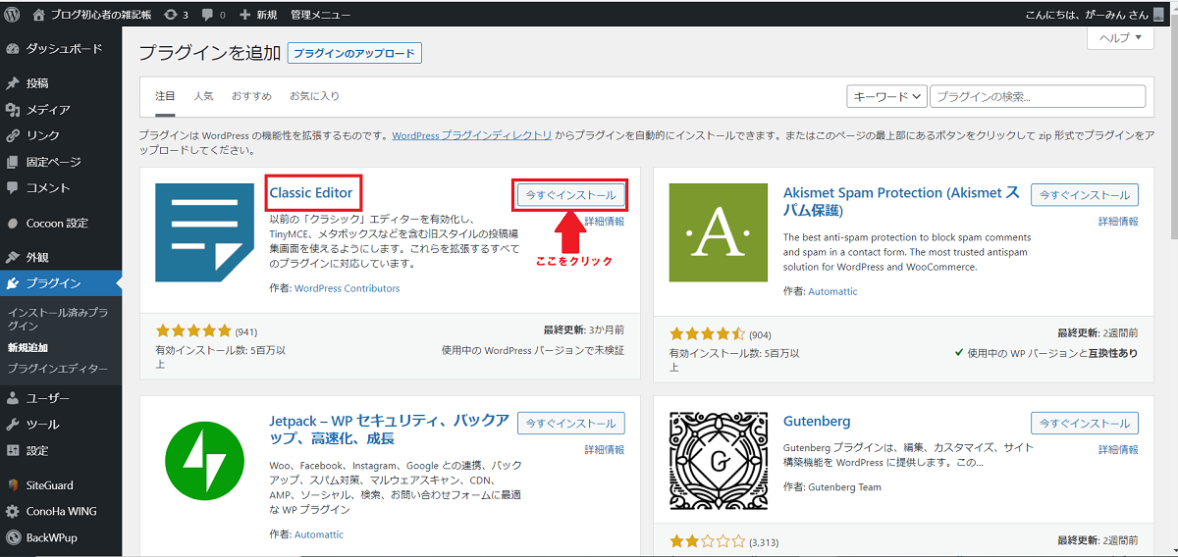
Task: Click the プラグインの検索 search field
Action: (x=1038, y=96)
